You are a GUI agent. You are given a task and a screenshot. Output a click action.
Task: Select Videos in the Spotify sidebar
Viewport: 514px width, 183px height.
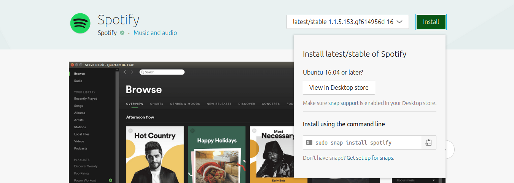pyautogui.click(x=79, y=141)
